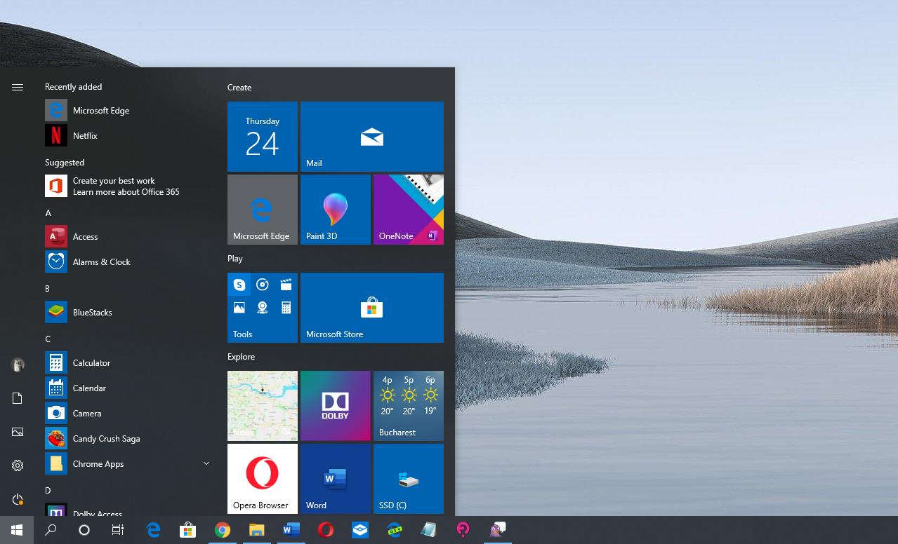The width and height of the screenshot is (898, 544).
Task: Click the Recently added heading
Action: click(74, 87)
